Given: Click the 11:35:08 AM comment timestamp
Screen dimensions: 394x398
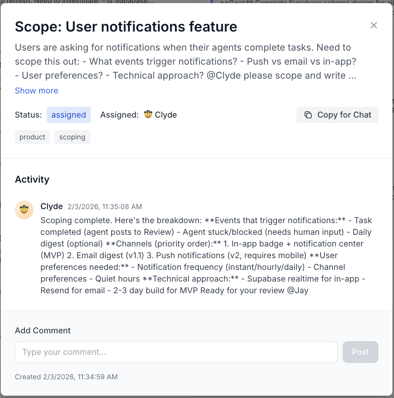Looking at the screenshot, I should 105,207.
